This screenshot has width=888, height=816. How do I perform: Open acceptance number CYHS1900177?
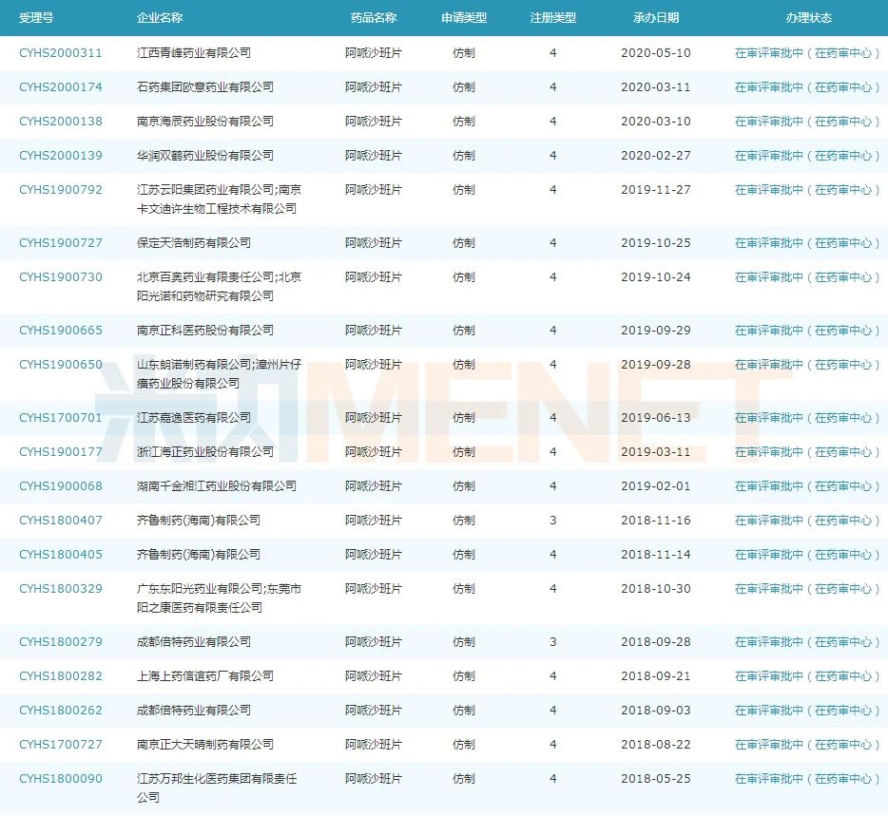click(61, 451)
